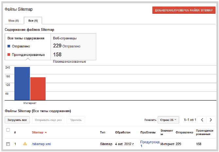Go to previous page arrow

click(202, 120)
